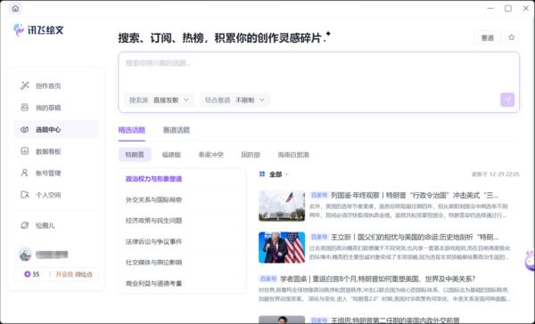Viewport: 535px width, 324px height.
Task: Click the blue grid icon beside 全部
Action: [x=262, y=174]
